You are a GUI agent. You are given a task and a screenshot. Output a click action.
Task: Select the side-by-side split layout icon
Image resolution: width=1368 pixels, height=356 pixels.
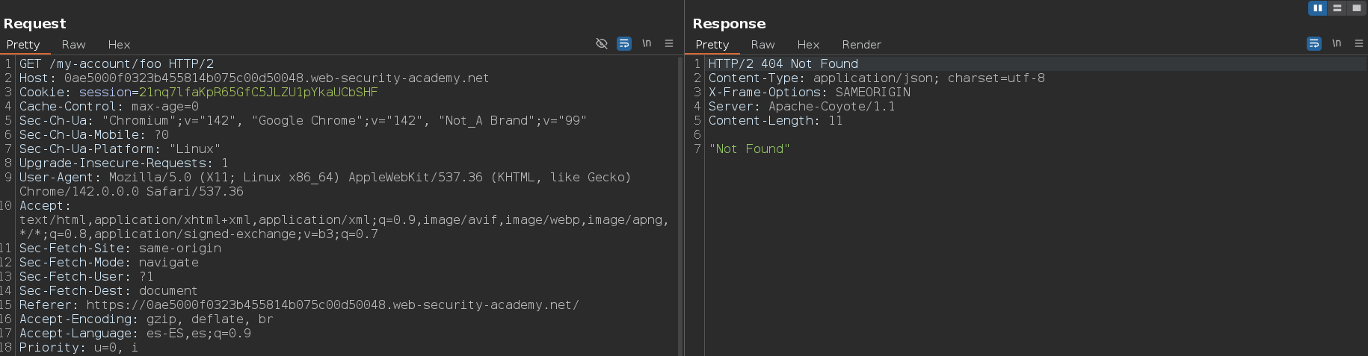click(1317, 8)
